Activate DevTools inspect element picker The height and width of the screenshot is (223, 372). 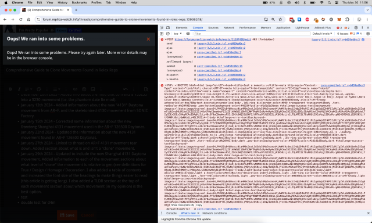(x=162, y=28)
